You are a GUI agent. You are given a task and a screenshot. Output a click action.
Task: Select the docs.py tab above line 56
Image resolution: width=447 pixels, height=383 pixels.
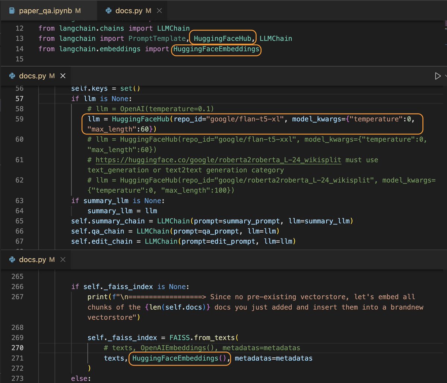[37, 76]
